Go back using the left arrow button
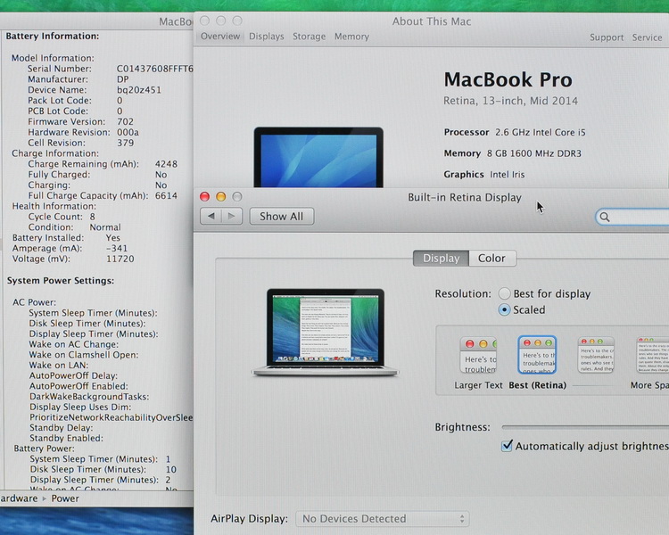Image resolution: width=669 pixels, height=535 pixels. 211,217
